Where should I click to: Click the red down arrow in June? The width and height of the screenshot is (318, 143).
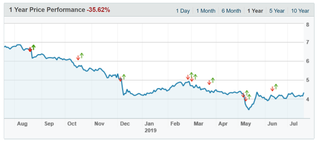point(272,89)
